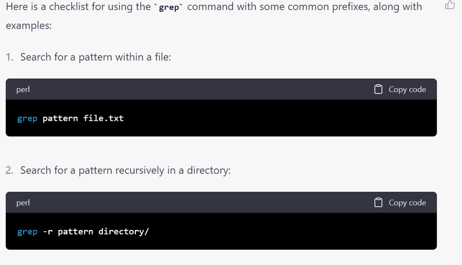The height and width of the screenshot is (265, 462).
Task: Click clipboard icon above grep -r code
Action: click(379, 203)
